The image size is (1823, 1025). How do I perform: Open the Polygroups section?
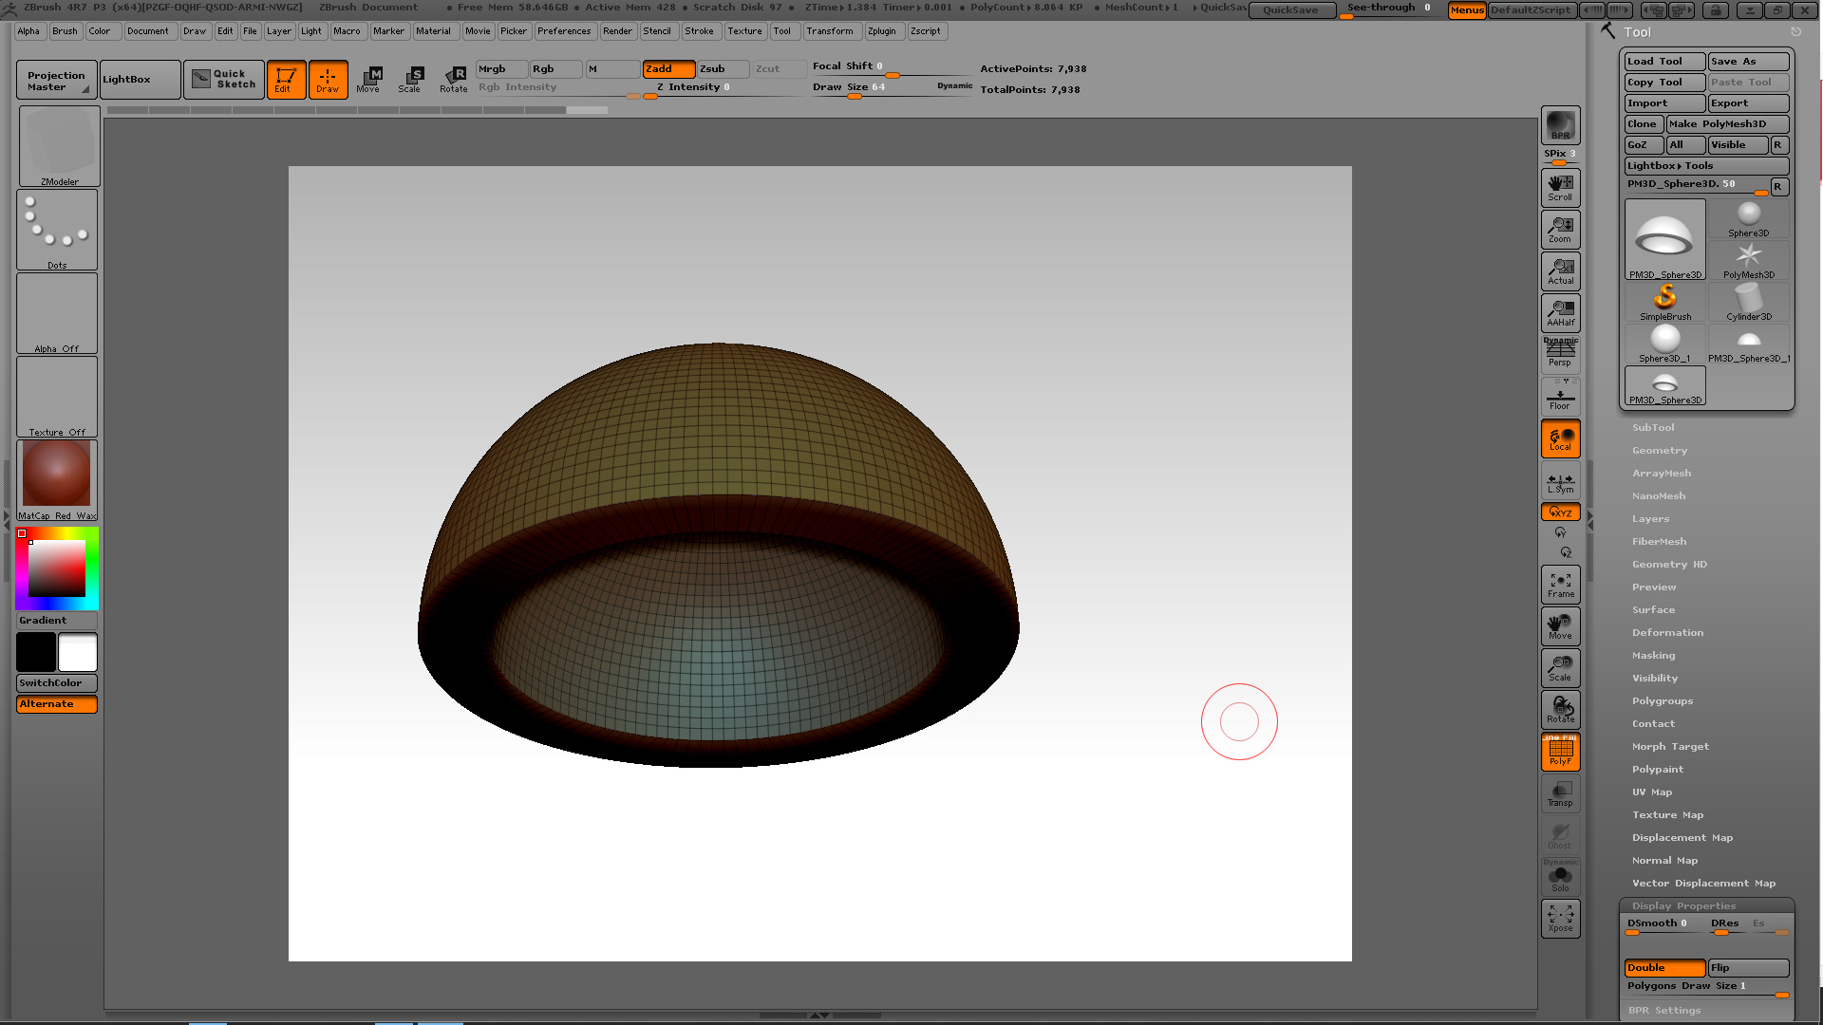coord(1662,701)
